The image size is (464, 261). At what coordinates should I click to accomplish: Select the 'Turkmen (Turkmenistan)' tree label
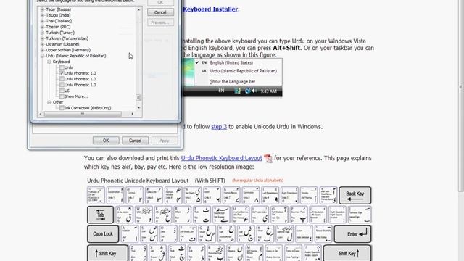tap(67, 38)
